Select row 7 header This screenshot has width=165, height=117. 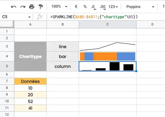pyautogui.click(x=7, y=81)
